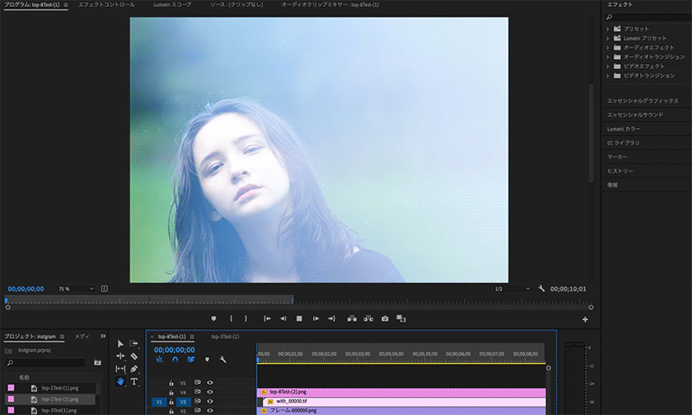Toggle nest sequence insert mode

tap(159, 360)
